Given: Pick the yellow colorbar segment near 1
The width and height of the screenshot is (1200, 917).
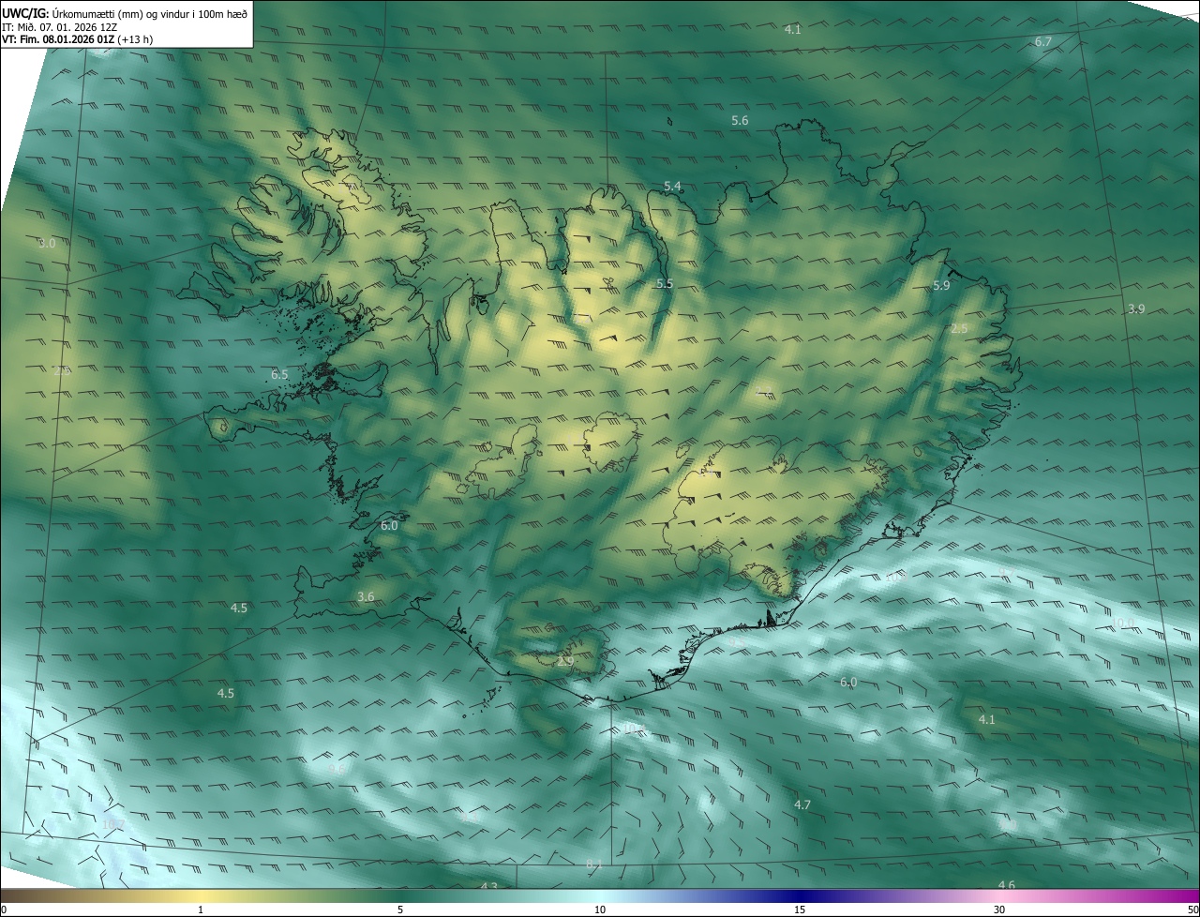Looking at the screenshot, I should 201,895.
